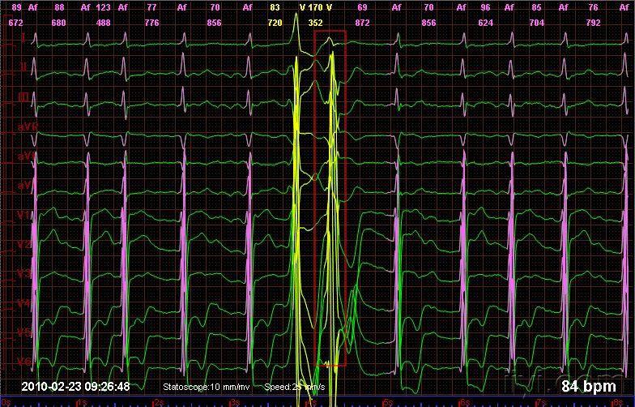Select the 84 bpm readout
Viewport: 635px width, 407px height.
click(x=588, y=386)
